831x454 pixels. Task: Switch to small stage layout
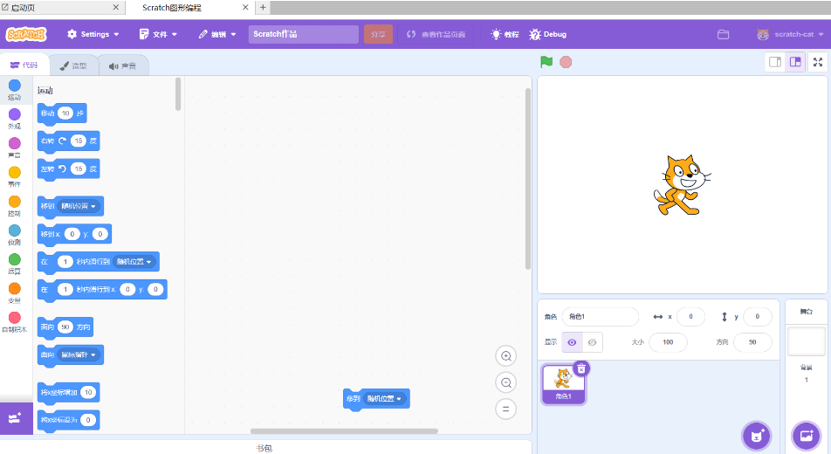(775, 62)
